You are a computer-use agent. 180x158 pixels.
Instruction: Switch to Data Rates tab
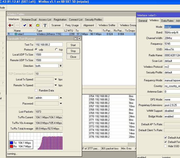pyautogui.click(x=167, y=21)
